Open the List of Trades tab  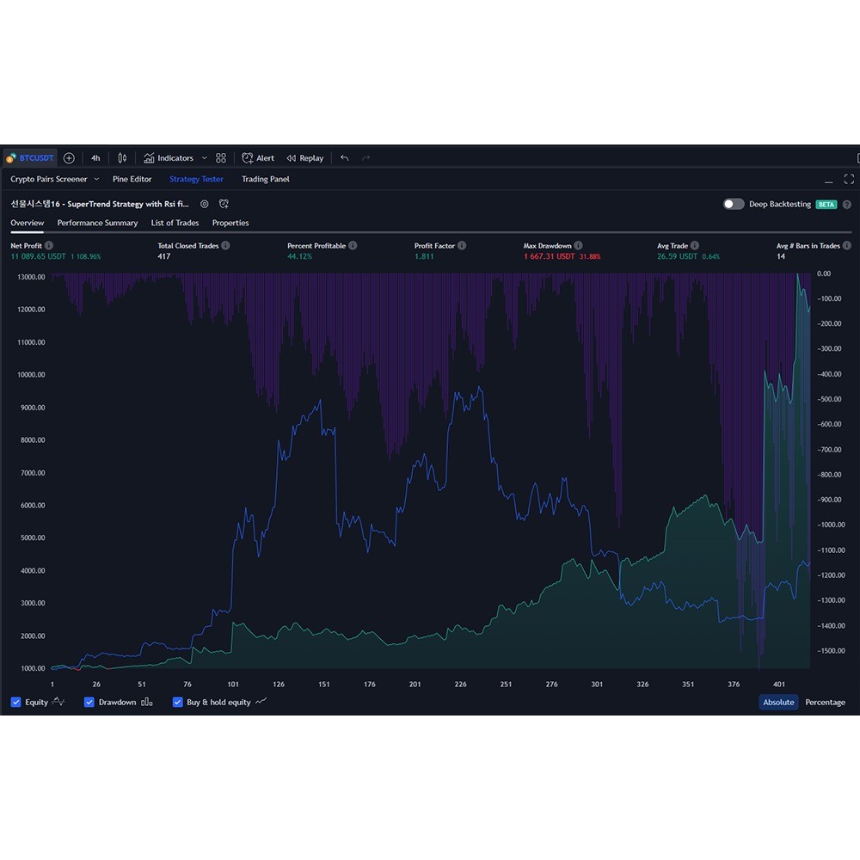[x=175, y=223]
